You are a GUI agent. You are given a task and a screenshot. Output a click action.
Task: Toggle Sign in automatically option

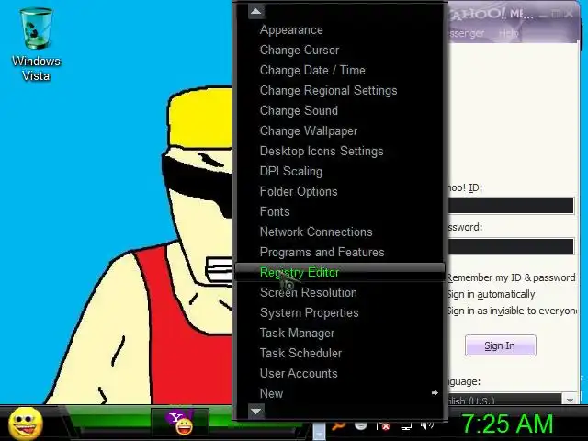pos(491,294)
